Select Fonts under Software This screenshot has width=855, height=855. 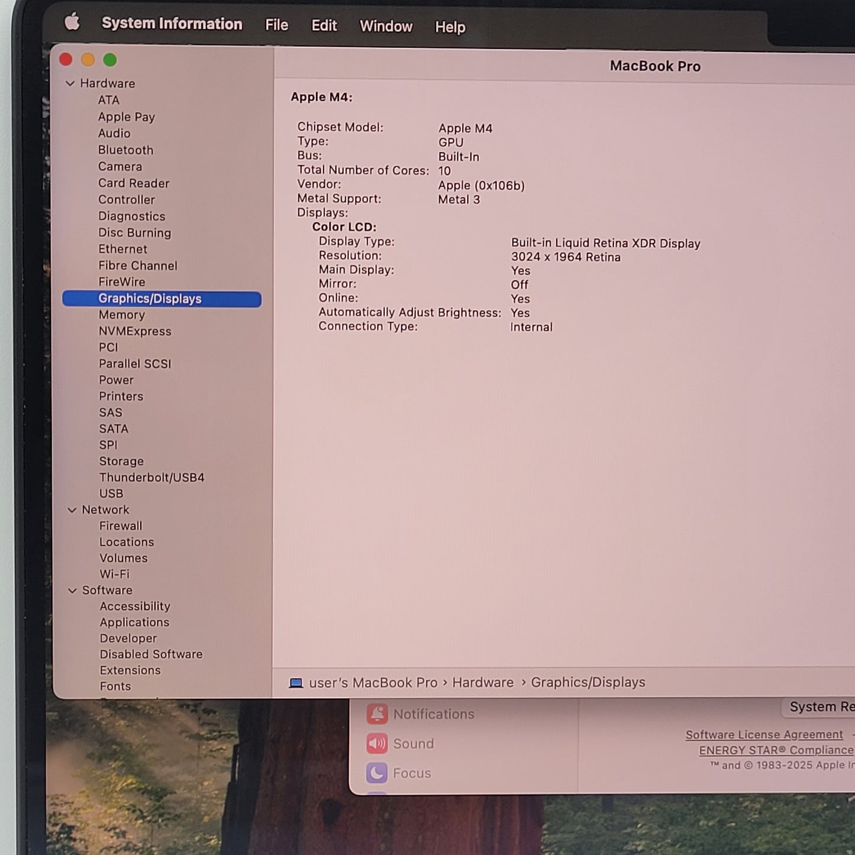(x=115, y=686)
